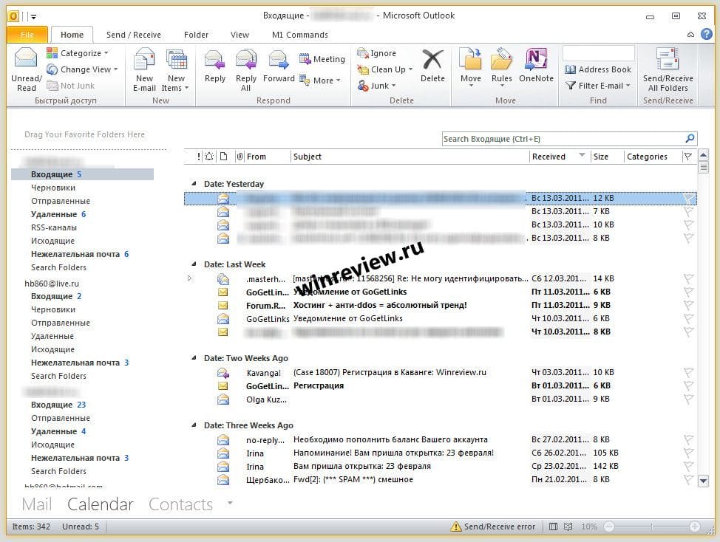
Task: Open Outlook Help
Action: coord(706,34)
